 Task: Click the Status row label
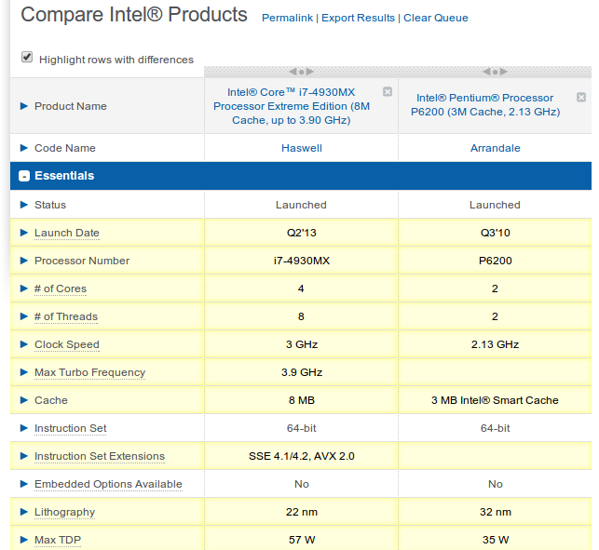coord(50,205)
